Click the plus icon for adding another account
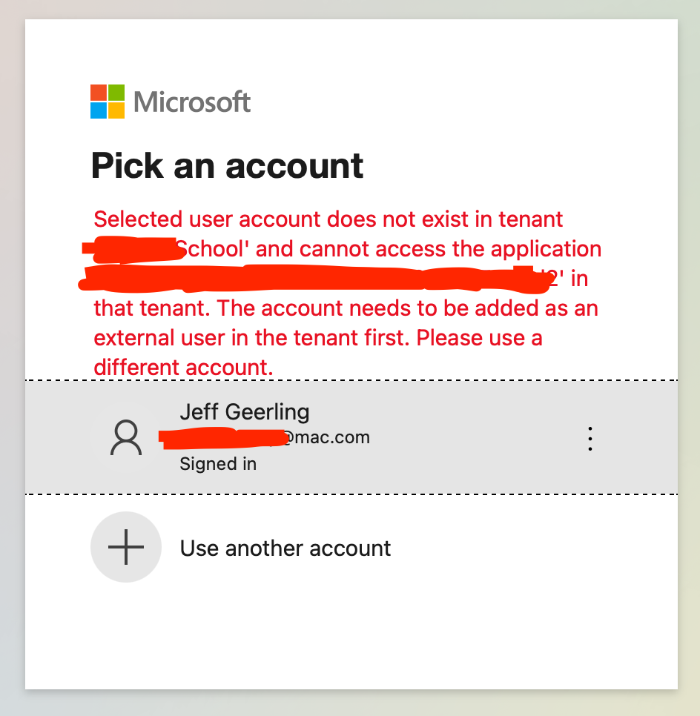 [126, 547]
